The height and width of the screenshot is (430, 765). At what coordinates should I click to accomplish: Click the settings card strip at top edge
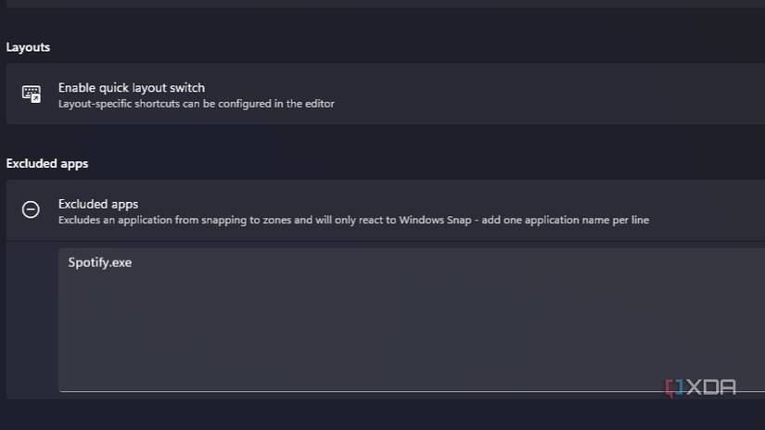click(x=371, y=4)
